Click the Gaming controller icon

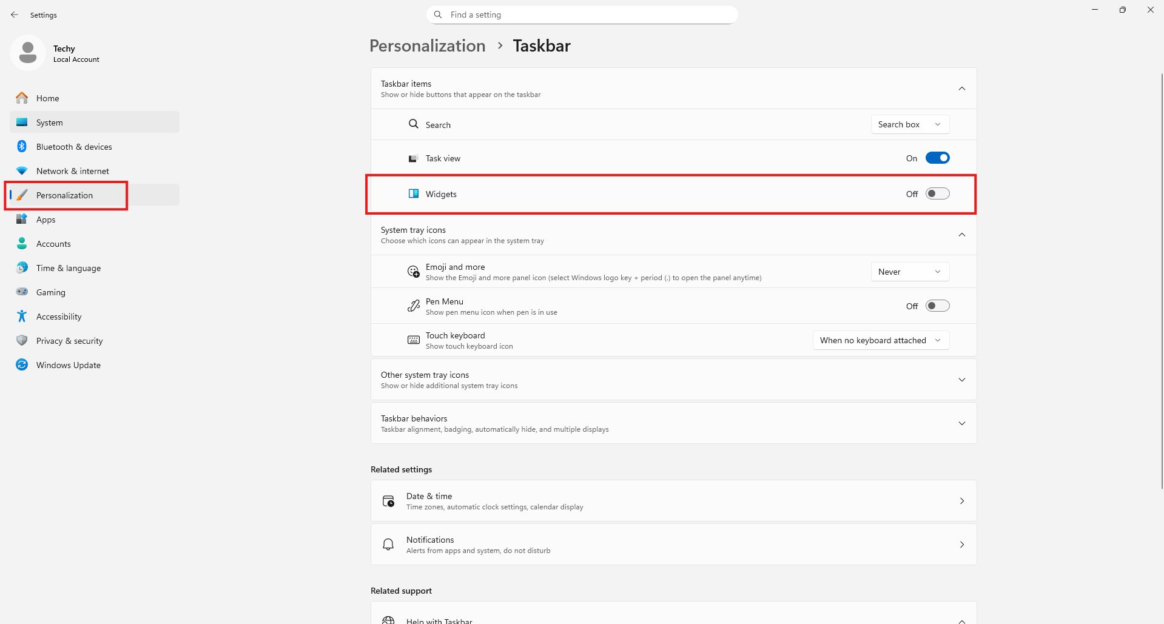point(22,292)
